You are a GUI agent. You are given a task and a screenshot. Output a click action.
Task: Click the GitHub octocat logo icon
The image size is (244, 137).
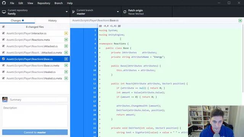[4, 3]
